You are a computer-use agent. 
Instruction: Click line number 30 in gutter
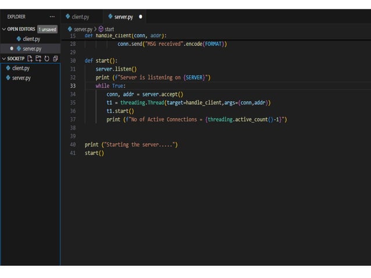click(73, 61)
